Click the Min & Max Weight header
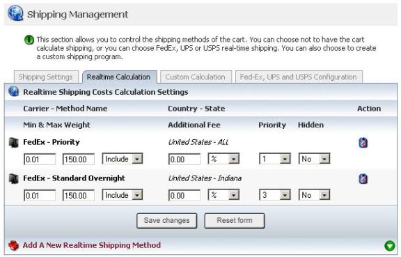The image size is (401, 257). 56,125
